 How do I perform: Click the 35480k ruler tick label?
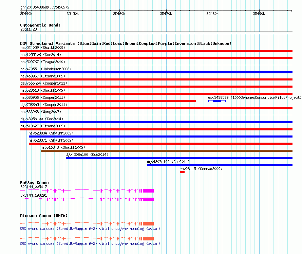click(212, 14)
